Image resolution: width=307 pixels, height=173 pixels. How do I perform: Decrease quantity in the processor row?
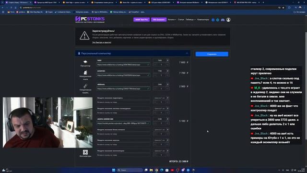[155, 64]
